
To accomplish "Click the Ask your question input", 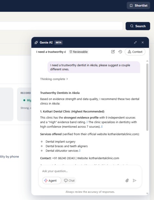I will pos(90,171).
